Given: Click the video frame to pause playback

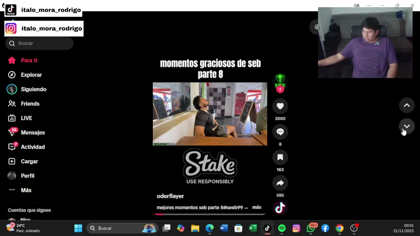Looking at the screenshot, I should coord(210,114).
